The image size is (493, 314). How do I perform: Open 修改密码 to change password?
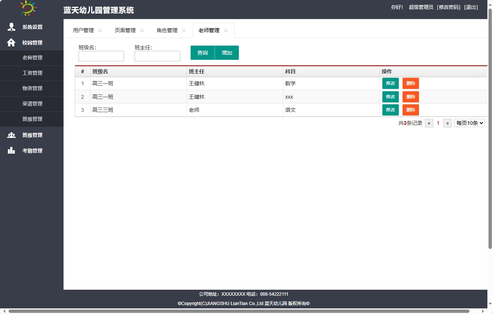[x=448, y=7]
